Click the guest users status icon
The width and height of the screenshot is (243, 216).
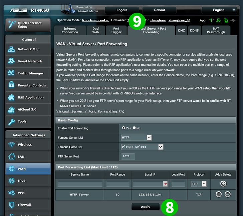[x=218, y=20]
